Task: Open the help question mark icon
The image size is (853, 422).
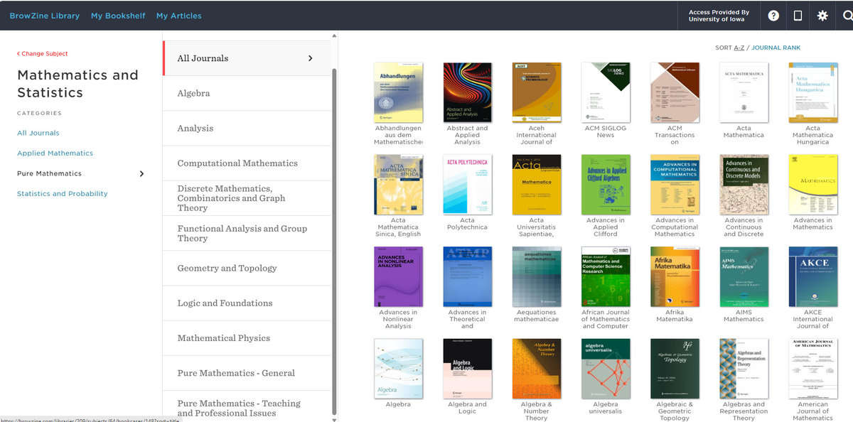Action: click(x=773, y=16)
